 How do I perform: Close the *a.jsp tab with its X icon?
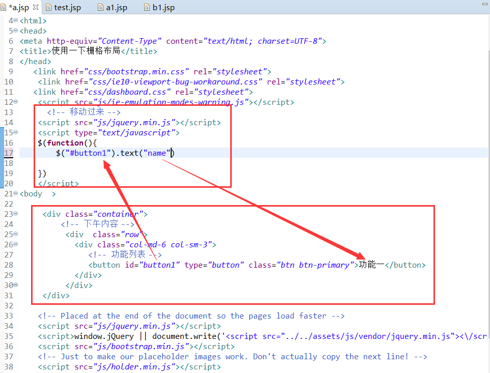pos(36,7)
